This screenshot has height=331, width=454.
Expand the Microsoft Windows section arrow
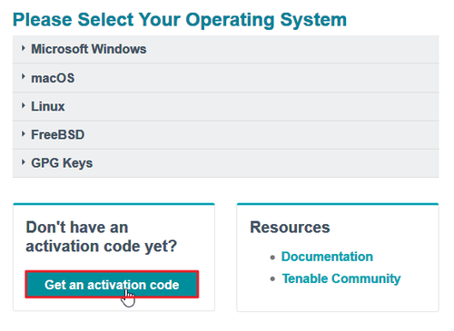click(23, 48)
